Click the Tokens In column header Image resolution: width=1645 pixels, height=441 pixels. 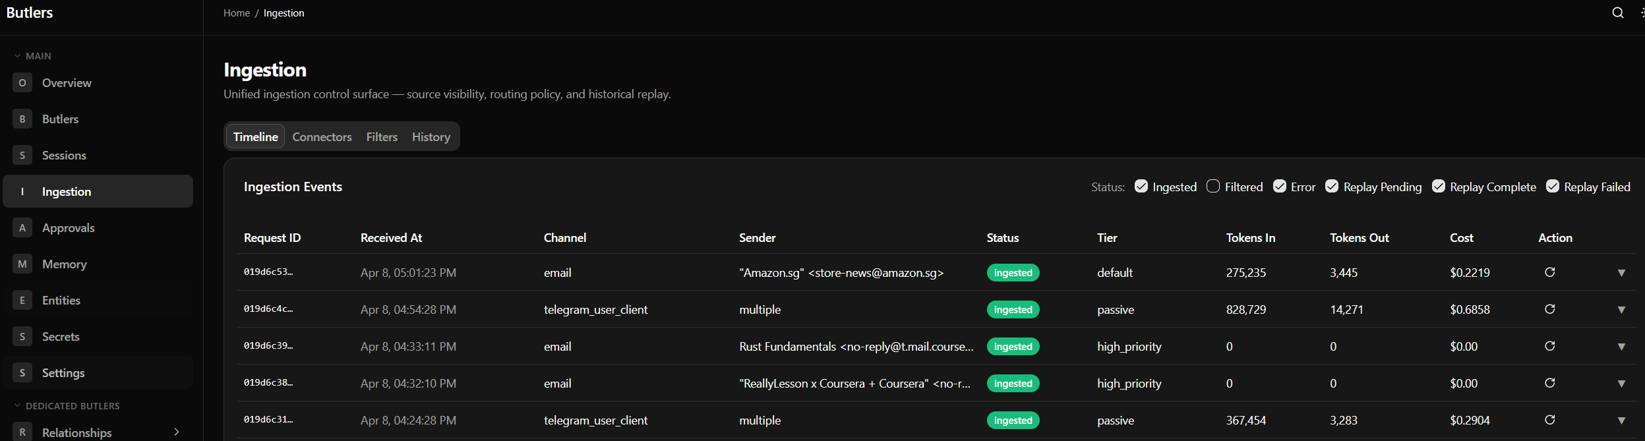(x=1250, y=237)
